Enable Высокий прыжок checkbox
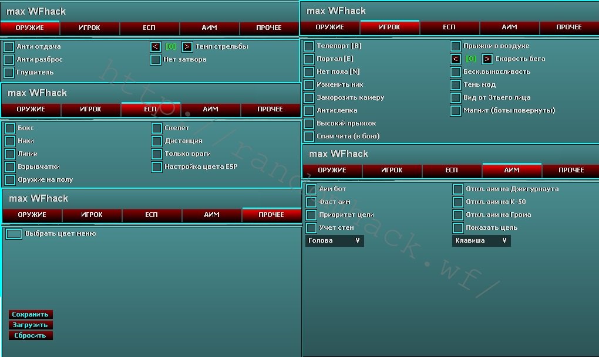Screen dimensions: 599x357 point(309,124)
